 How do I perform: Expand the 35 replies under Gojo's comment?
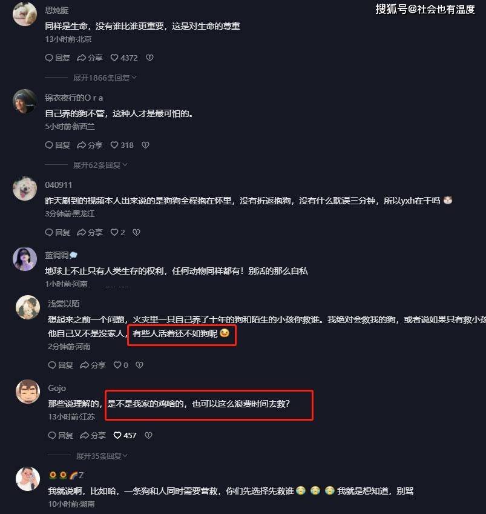tap(102, 456)
